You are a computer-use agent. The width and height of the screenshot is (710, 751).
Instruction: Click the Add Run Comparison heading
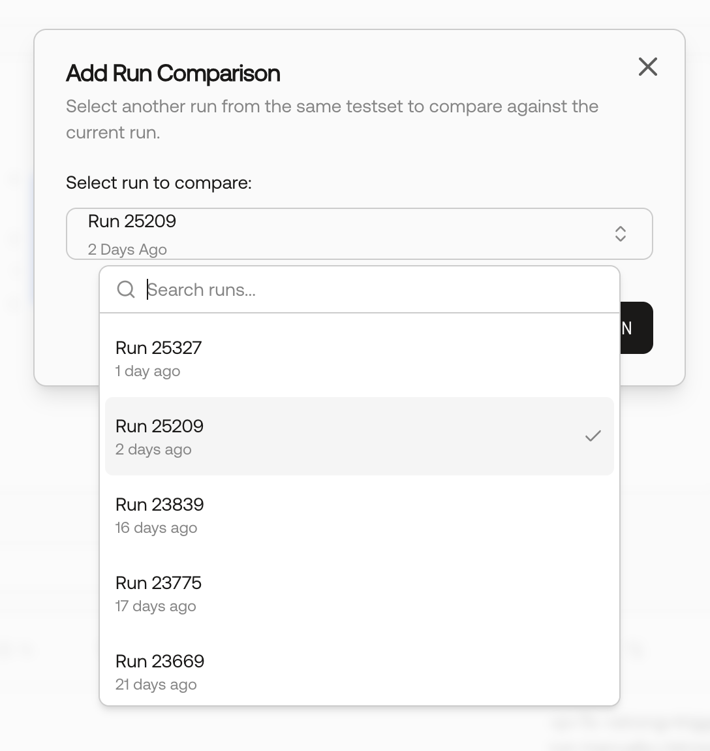point(173,73)
